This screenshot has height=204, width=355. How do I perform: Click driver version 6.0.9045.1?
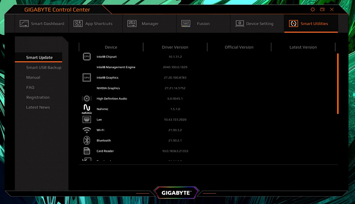[x=175, y=99]
